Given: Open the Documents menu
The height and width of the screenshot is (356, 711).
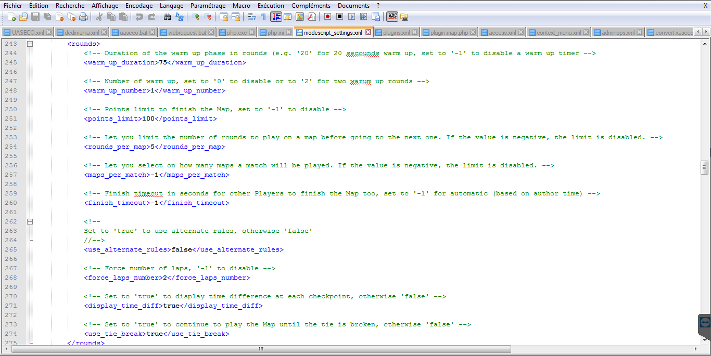Looking at the screenshot, I should point(354,5).
